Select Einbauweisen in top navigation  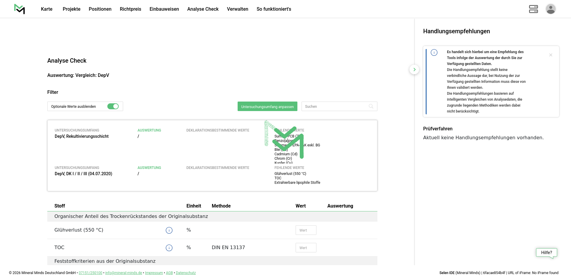pyautogui.click(x=164, y=9)
